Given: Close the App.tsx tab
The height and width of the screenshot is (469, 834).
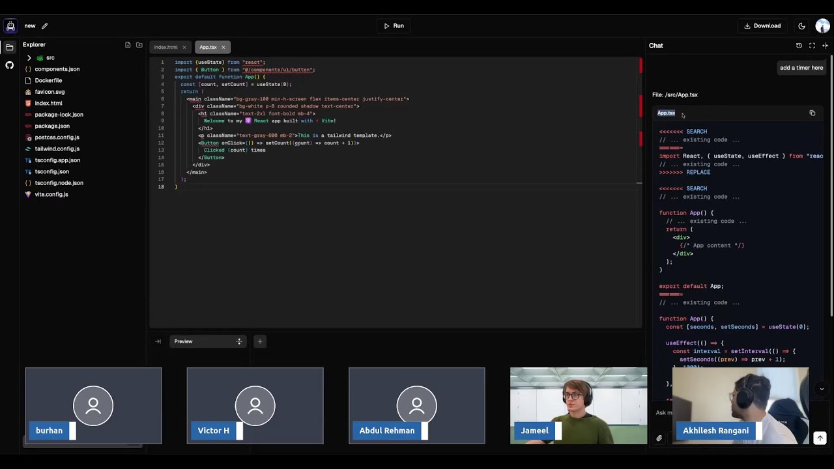Looking at the screenshot, I should point(223,47).
